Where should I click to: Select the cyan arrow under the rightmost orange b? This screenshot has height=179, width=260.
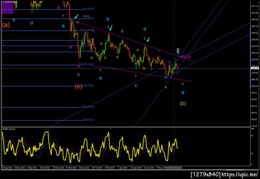[178, 52]
